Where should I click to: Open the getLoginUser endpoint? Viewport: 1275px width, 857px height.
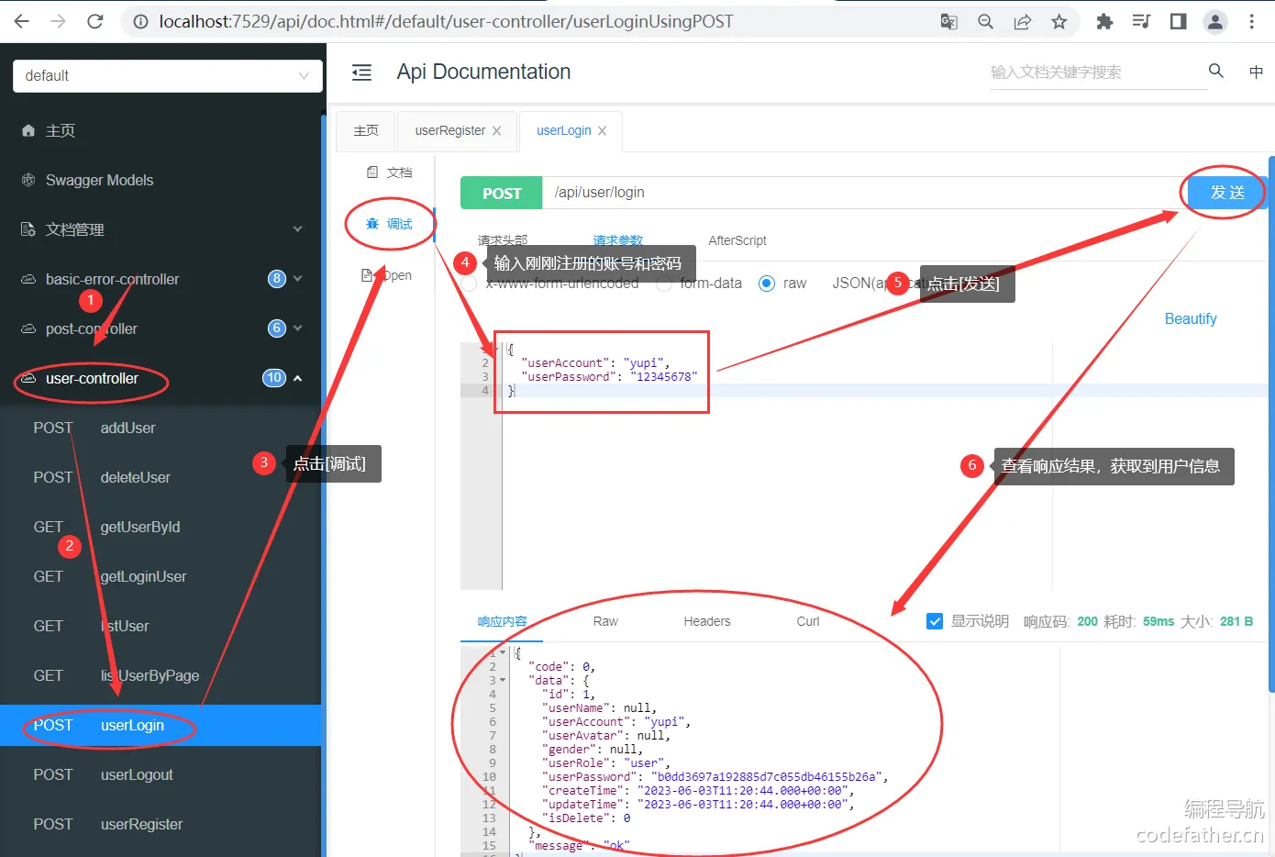161,576
